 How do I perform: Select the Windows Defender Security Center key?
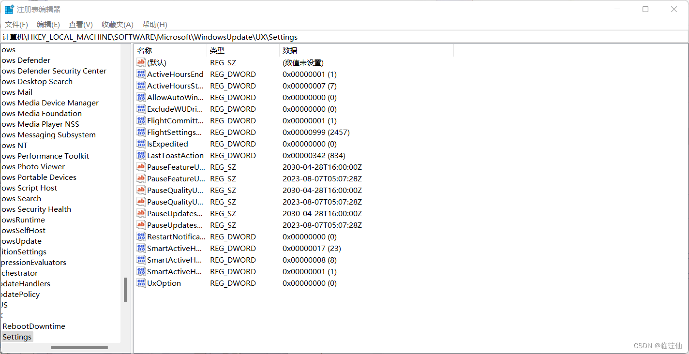53,71
